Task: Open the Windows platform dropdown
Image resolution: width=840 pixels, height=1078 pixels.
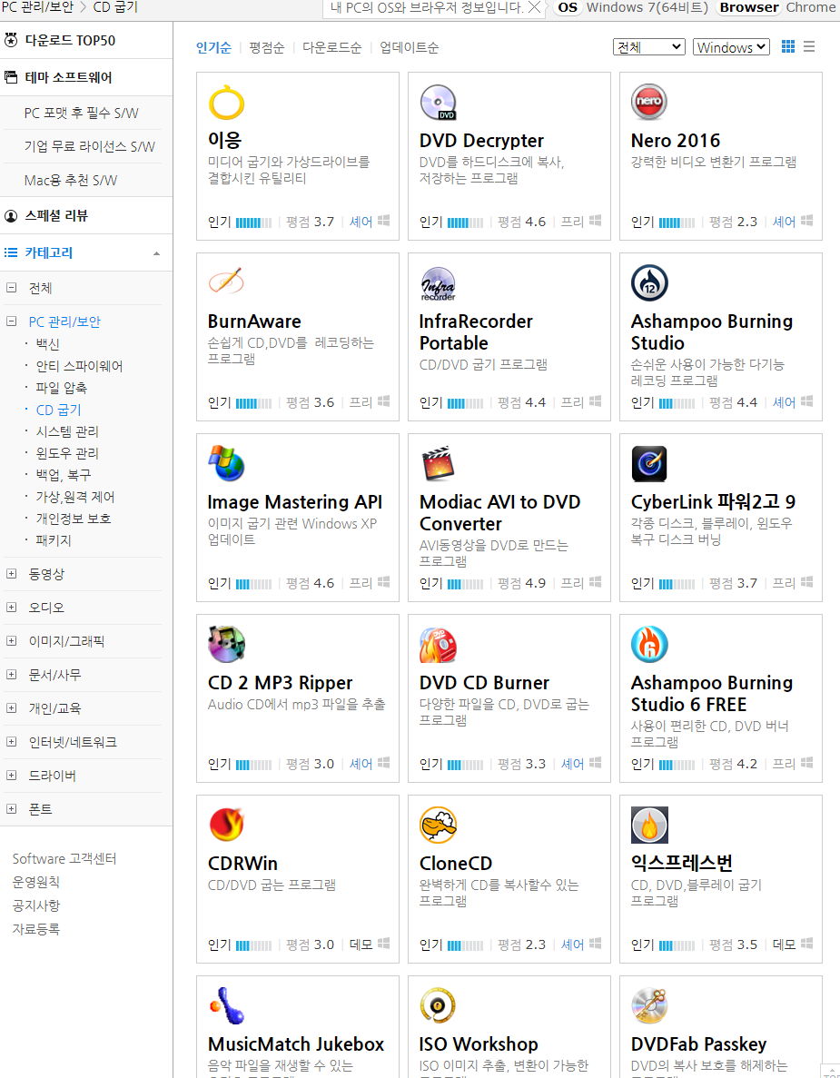Action: [731, 46]
